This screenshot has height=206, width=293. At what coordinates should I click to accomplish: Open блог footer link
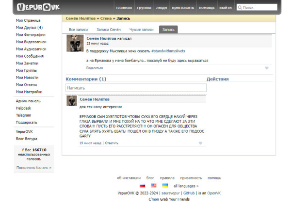point(150,178)
